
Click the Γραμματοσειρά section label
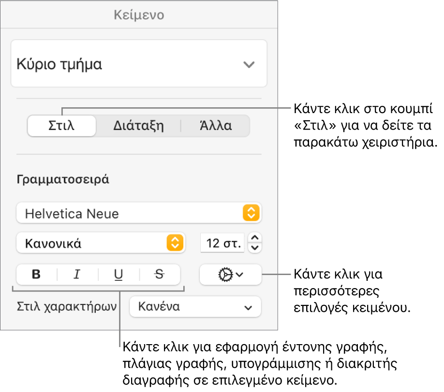[x=63, y=179]
